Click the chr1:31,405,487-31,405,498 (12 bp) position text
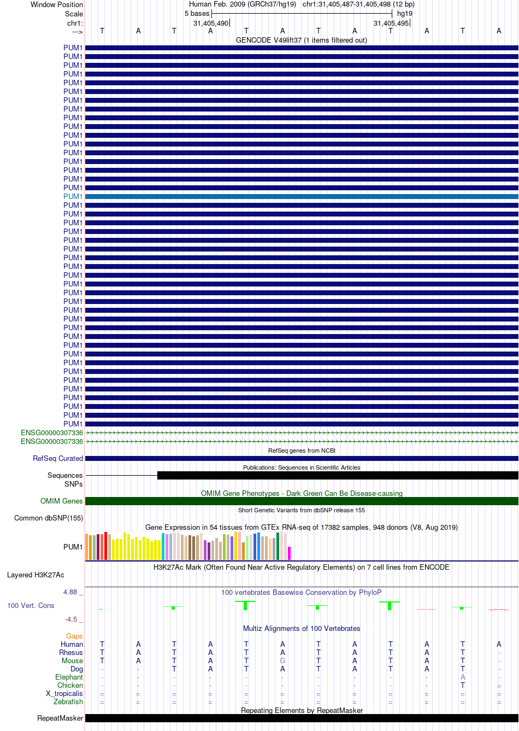Screen dimensions: 519x731 point(358,4)
